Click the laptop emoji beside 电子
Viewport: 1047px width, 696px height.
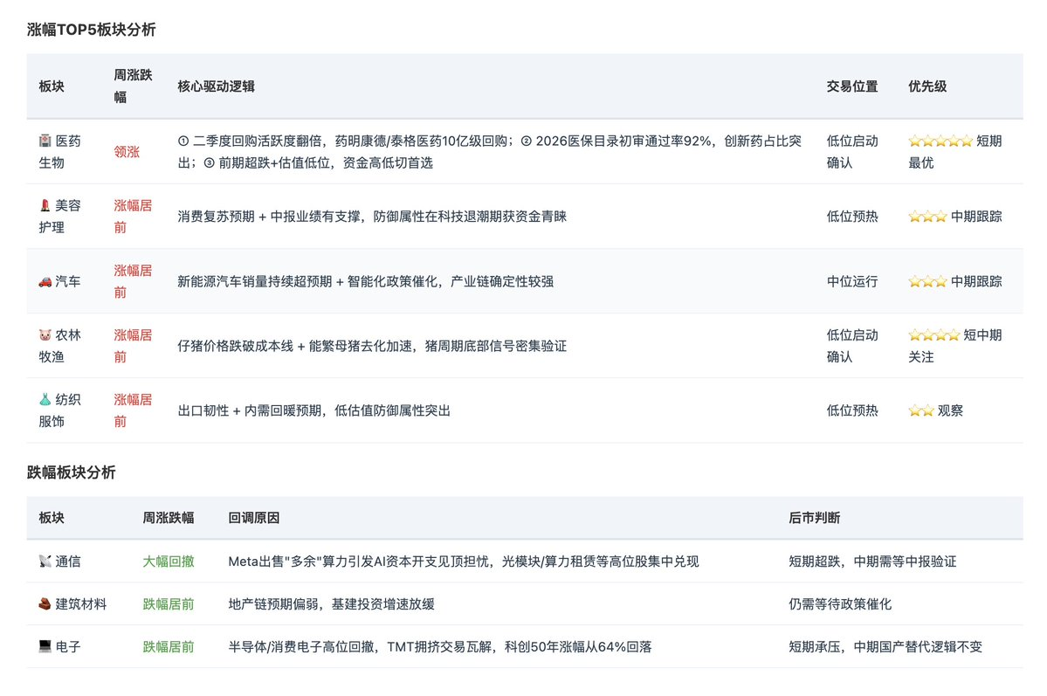pyautogui.click(x=45, y=646)
